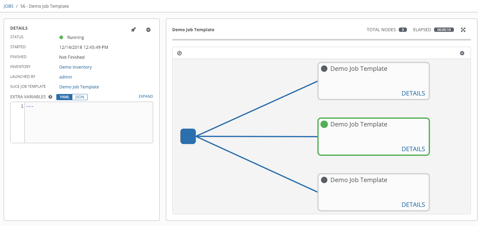This screenshot has height=226, width=478.
Task: View DETAILS of the running middle node
Action: click(x=413, y=149)
